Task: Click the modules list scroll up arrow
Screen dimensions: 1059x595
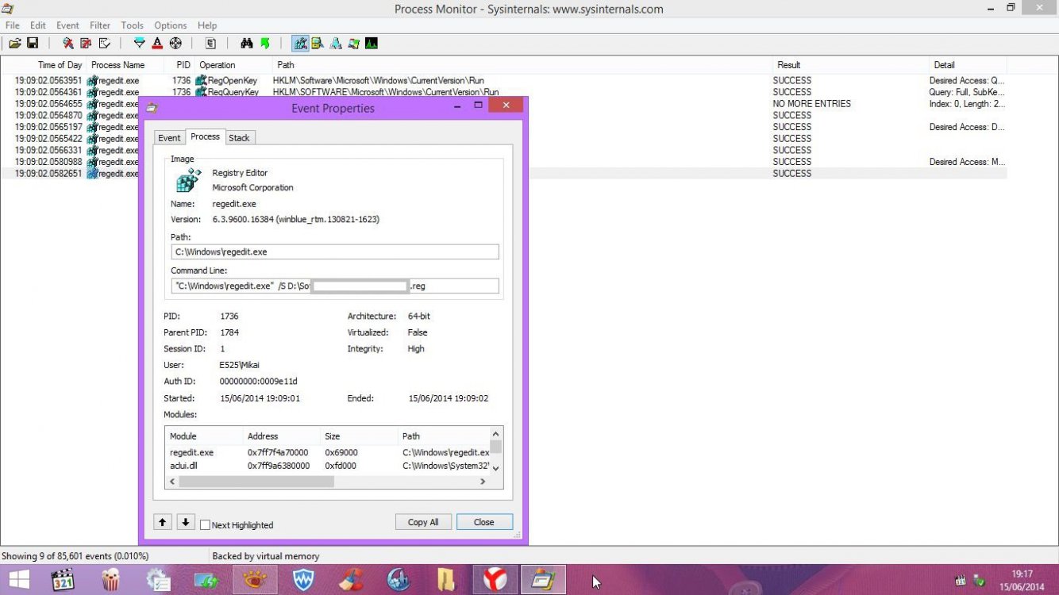Action: click(x=496, y=434)
